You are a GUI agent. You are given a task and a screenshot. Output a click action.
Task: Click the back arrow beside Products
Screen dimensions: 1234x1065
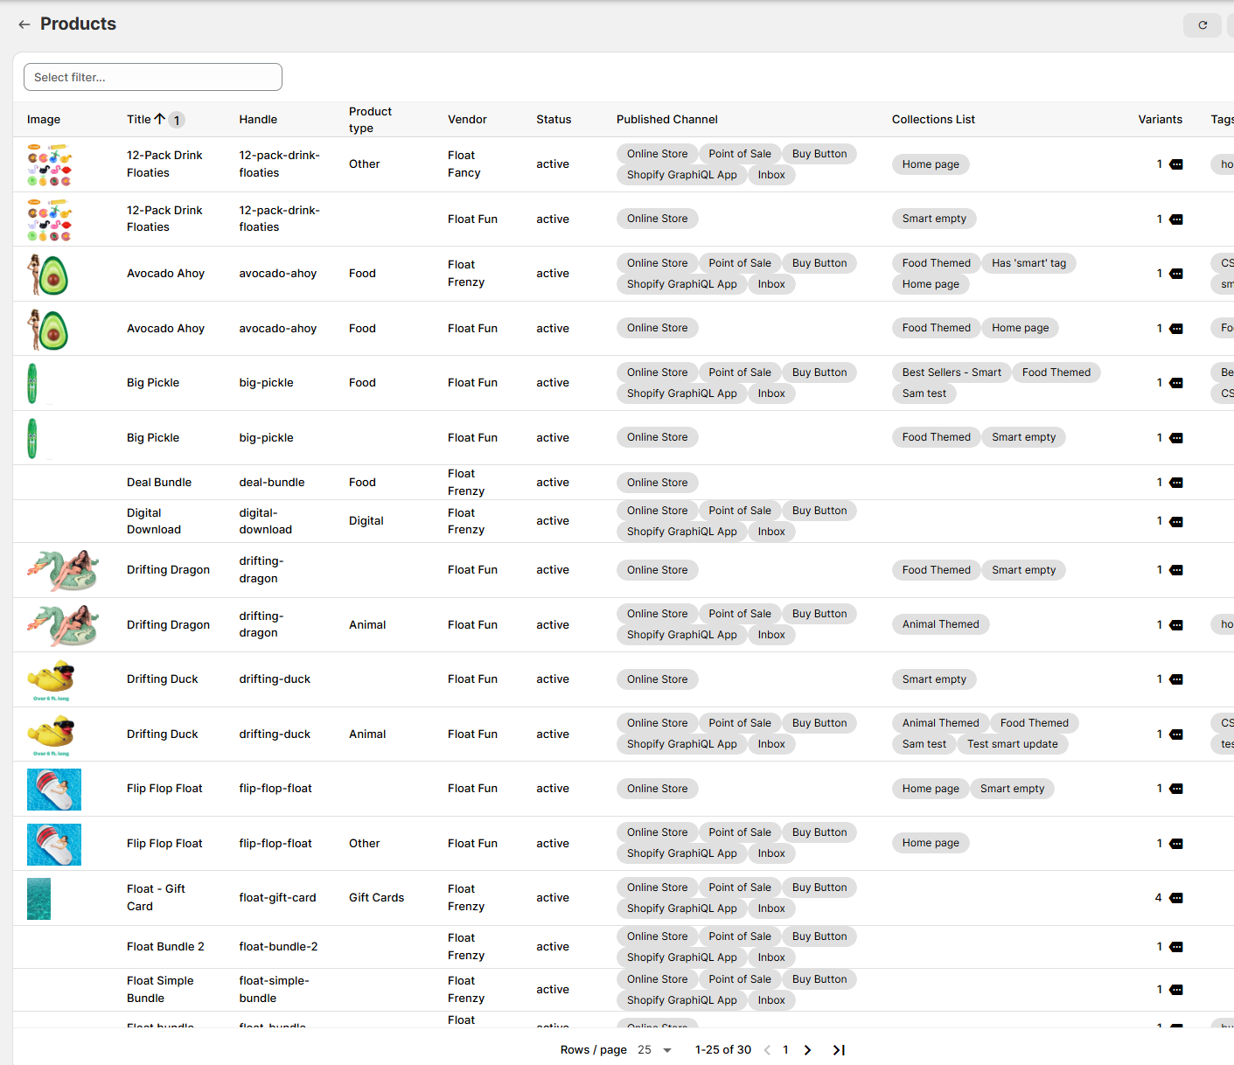[x=24, y=24]
